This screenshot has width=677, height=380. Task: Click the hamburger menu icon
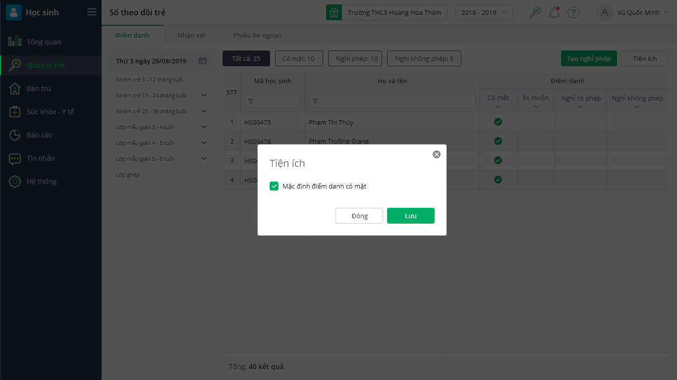tap(92, 12)
